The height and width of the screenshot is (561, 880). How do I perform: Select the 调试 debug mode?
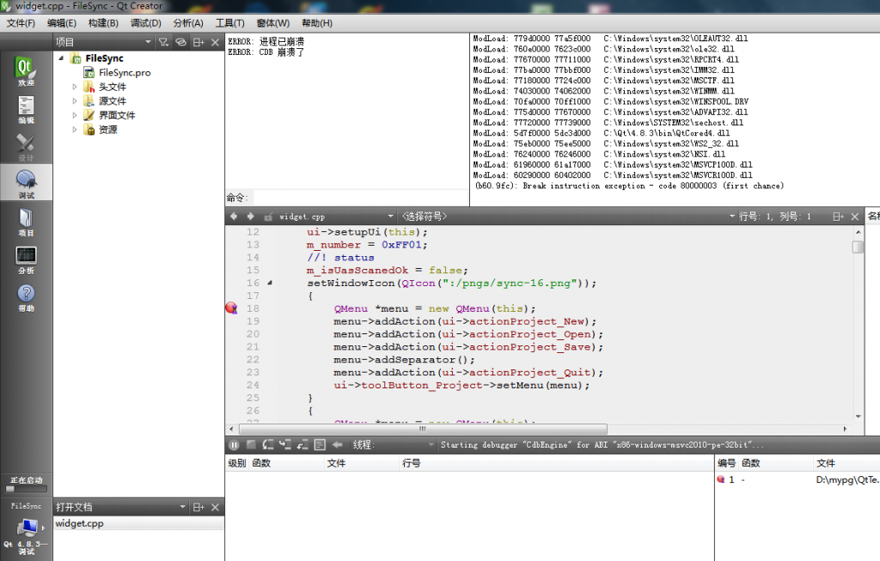click(x=26, y=184)
